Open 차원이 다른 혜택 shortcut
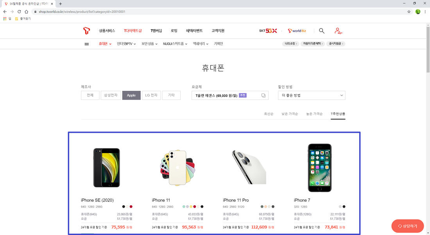The height and width of the screenshot is (235, 430). 313,44
